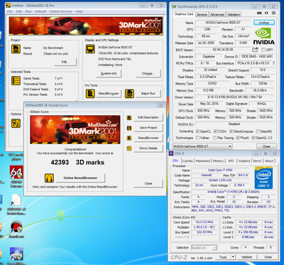Switch to the Graphics tab in CPU-Z
The image size is (284, 265).
244,161
